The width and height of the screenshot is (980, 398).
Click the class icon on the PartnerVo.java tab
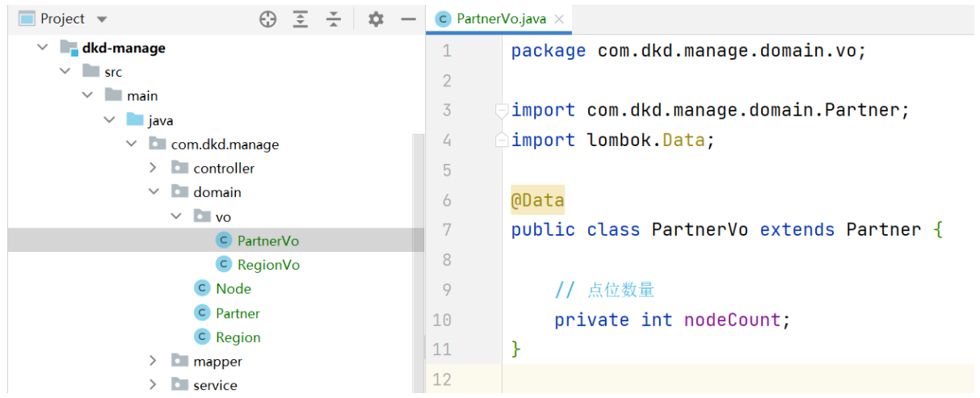tap(443, 19)
